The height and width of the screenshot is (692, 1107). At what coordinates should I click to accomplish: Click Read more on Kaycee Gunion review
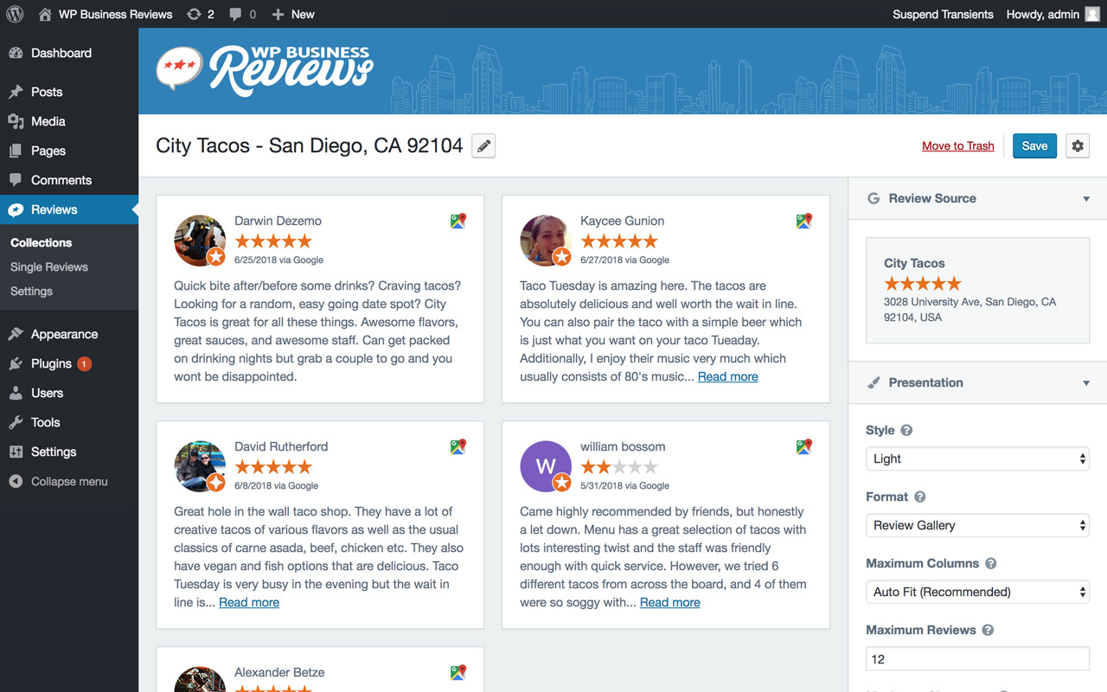tap(728, 376)
